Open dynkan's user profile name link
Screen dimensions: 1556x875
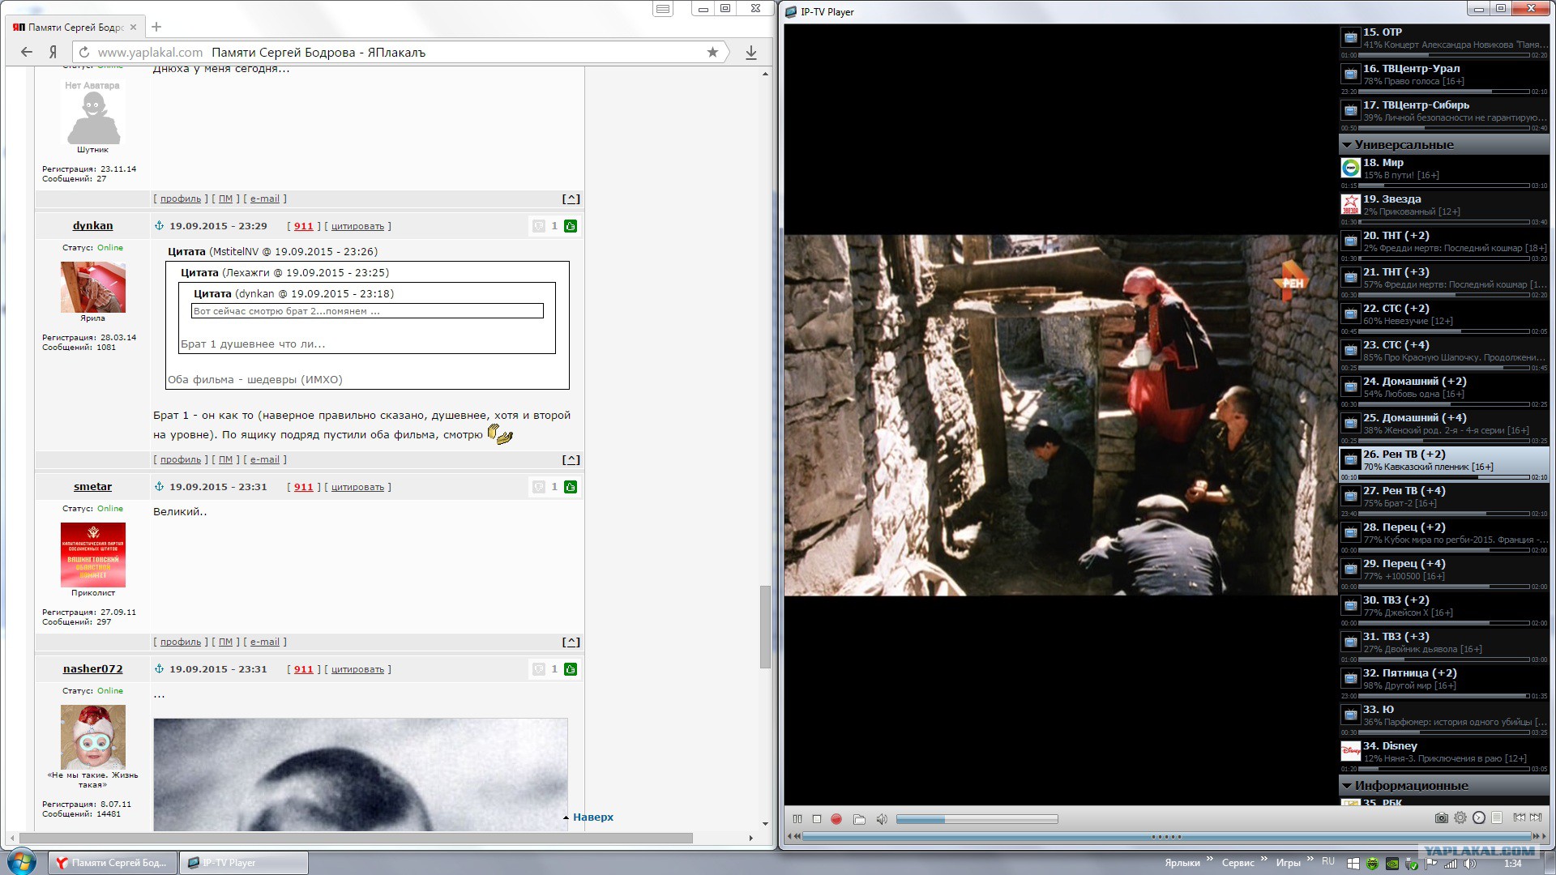click(x=92, y=226)
